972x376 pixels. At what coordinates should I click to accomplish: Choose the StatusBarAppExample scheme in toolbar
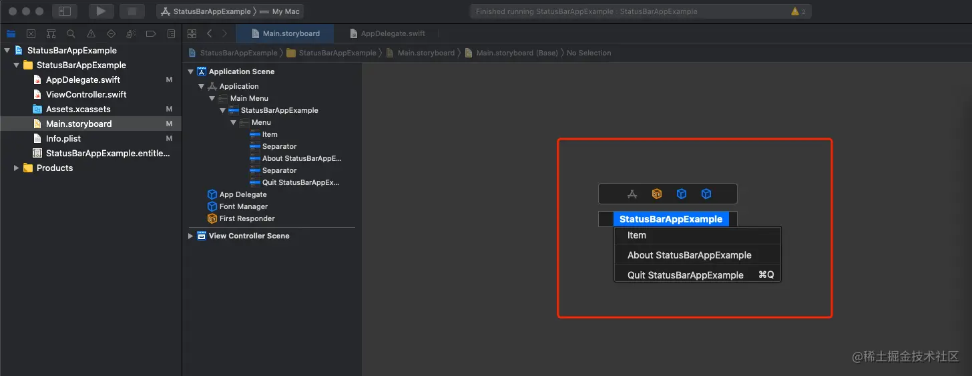pos(206,11)
